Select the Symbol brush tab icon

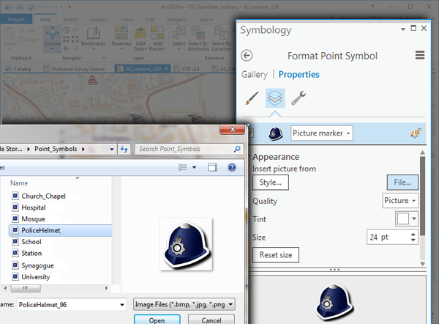coord(252,98)
